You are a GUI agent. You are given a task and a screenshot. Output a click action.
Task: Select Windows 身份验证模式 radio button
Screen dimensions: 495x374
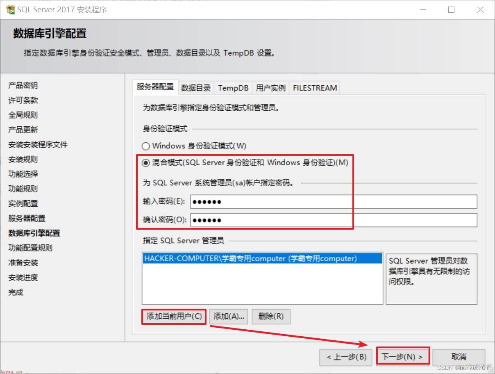(x=145, y=146)
